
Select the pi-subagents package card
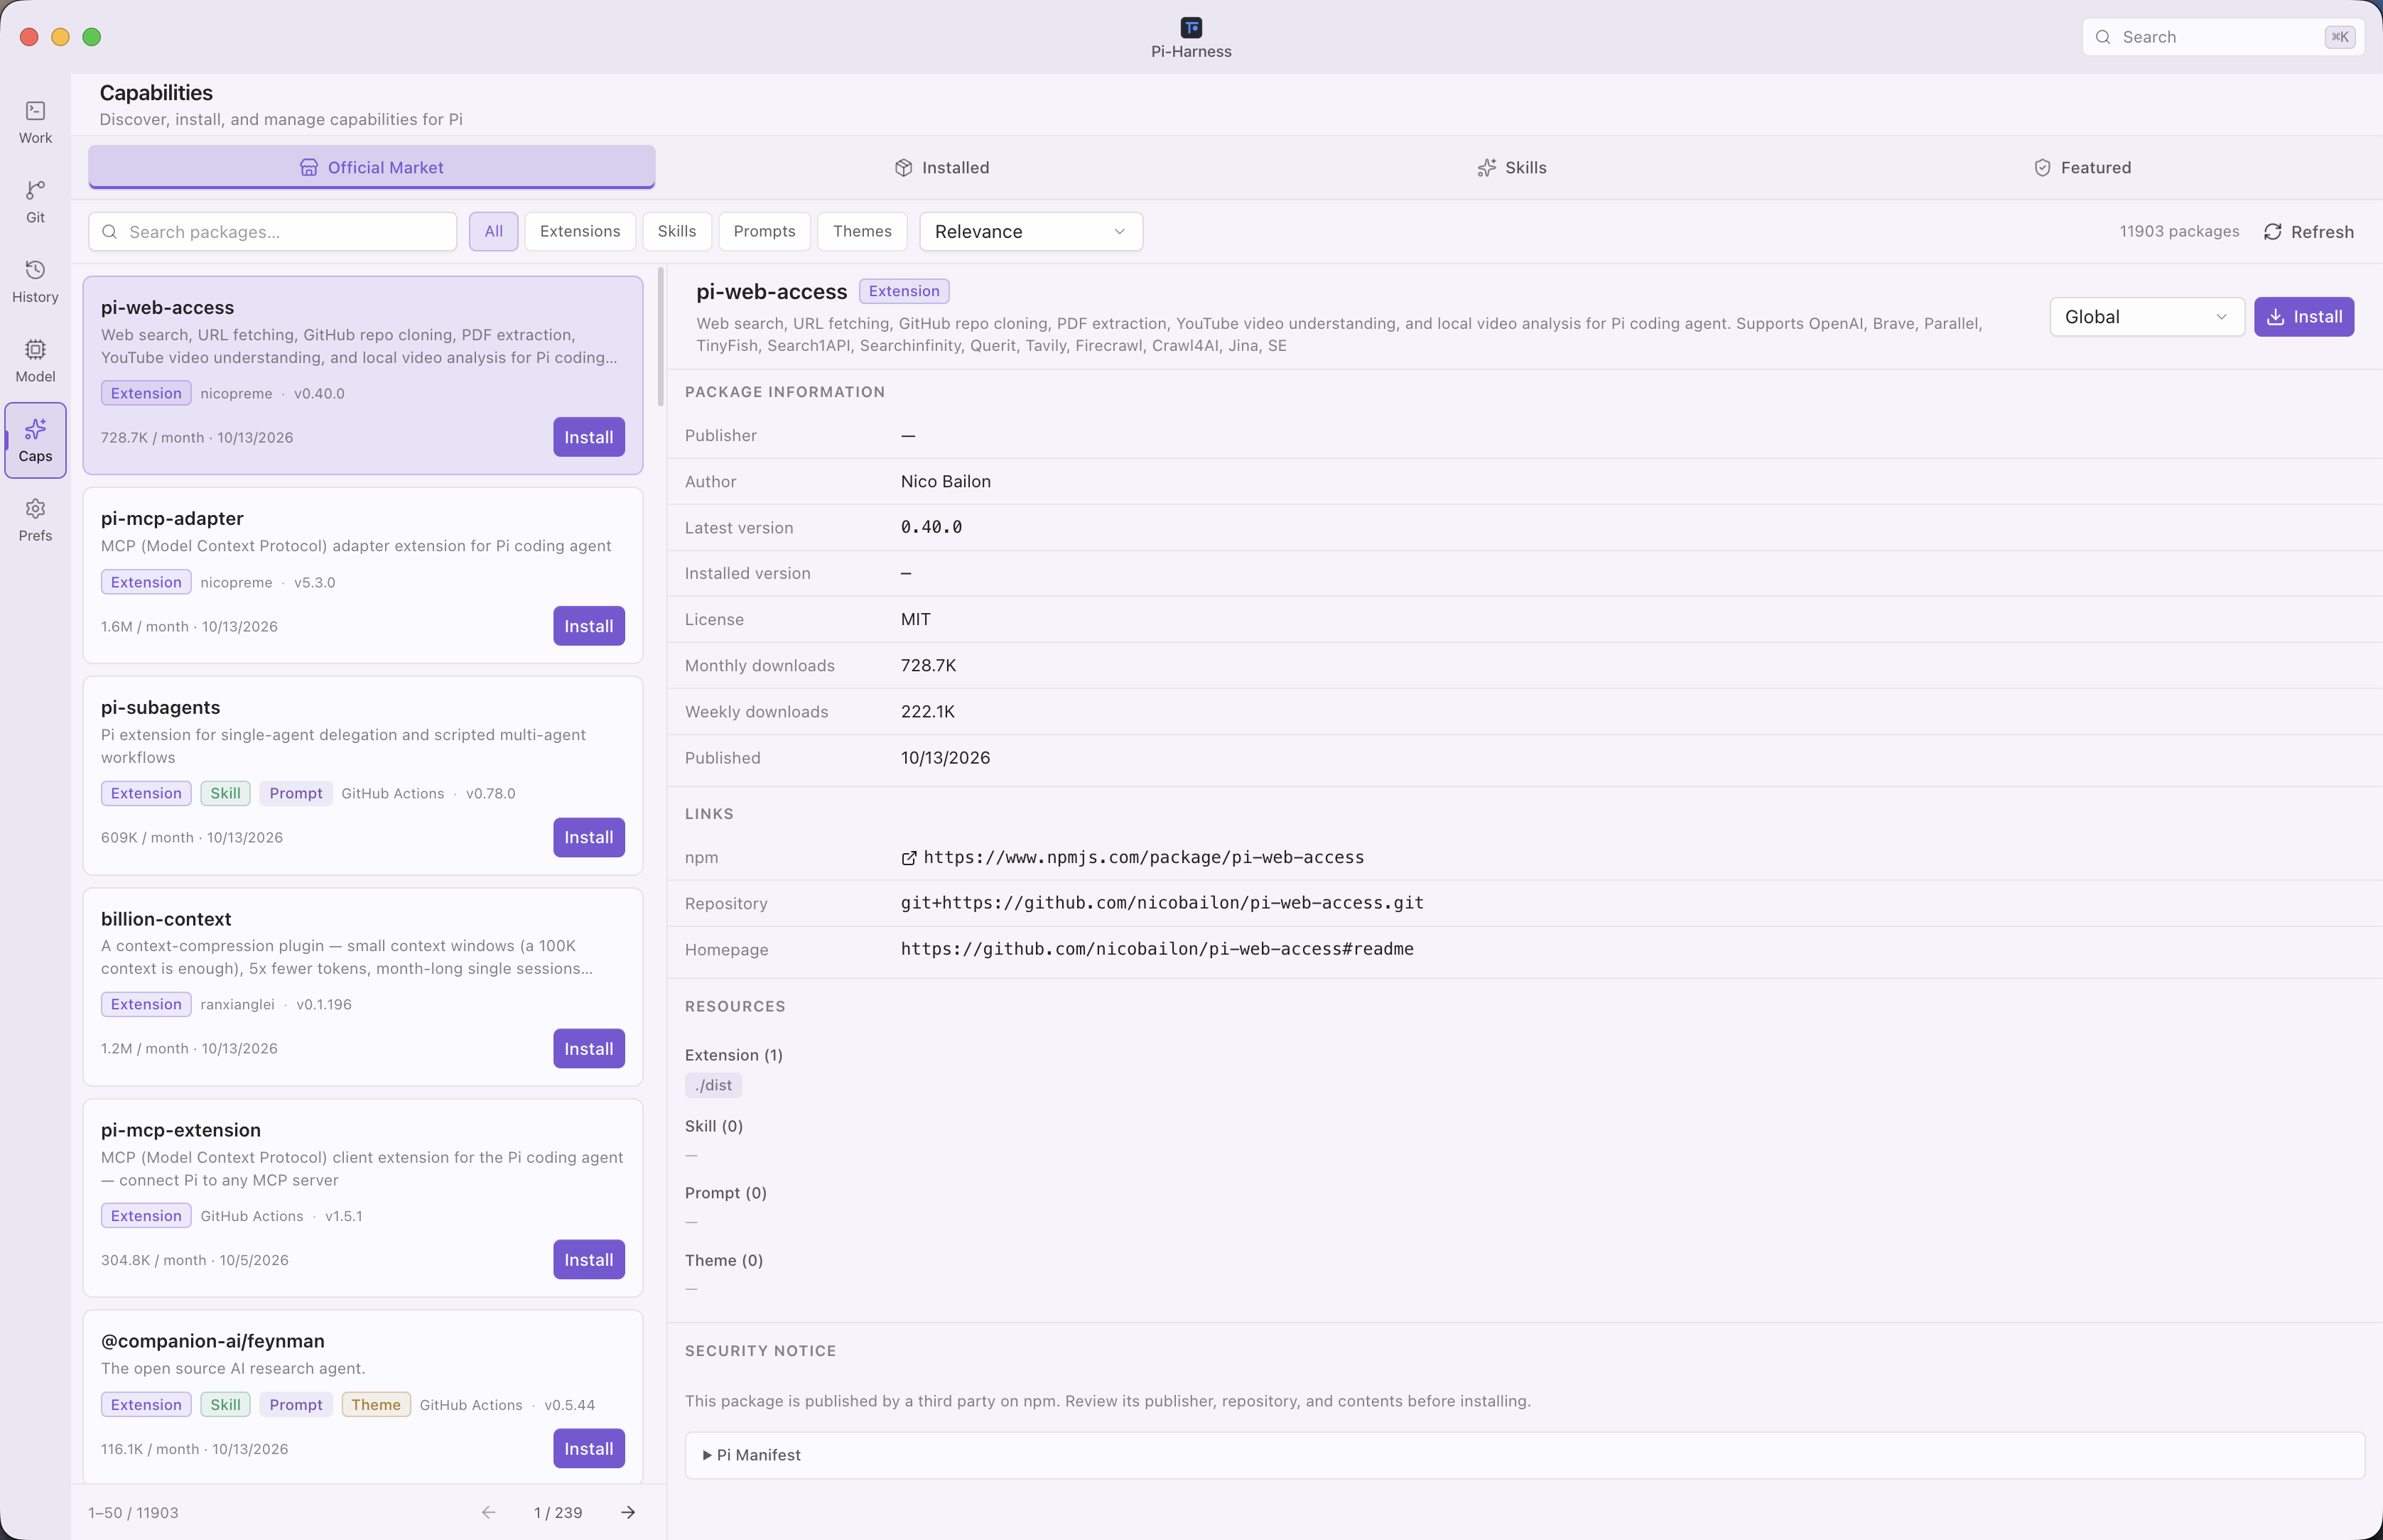click(x=362, y=775)
